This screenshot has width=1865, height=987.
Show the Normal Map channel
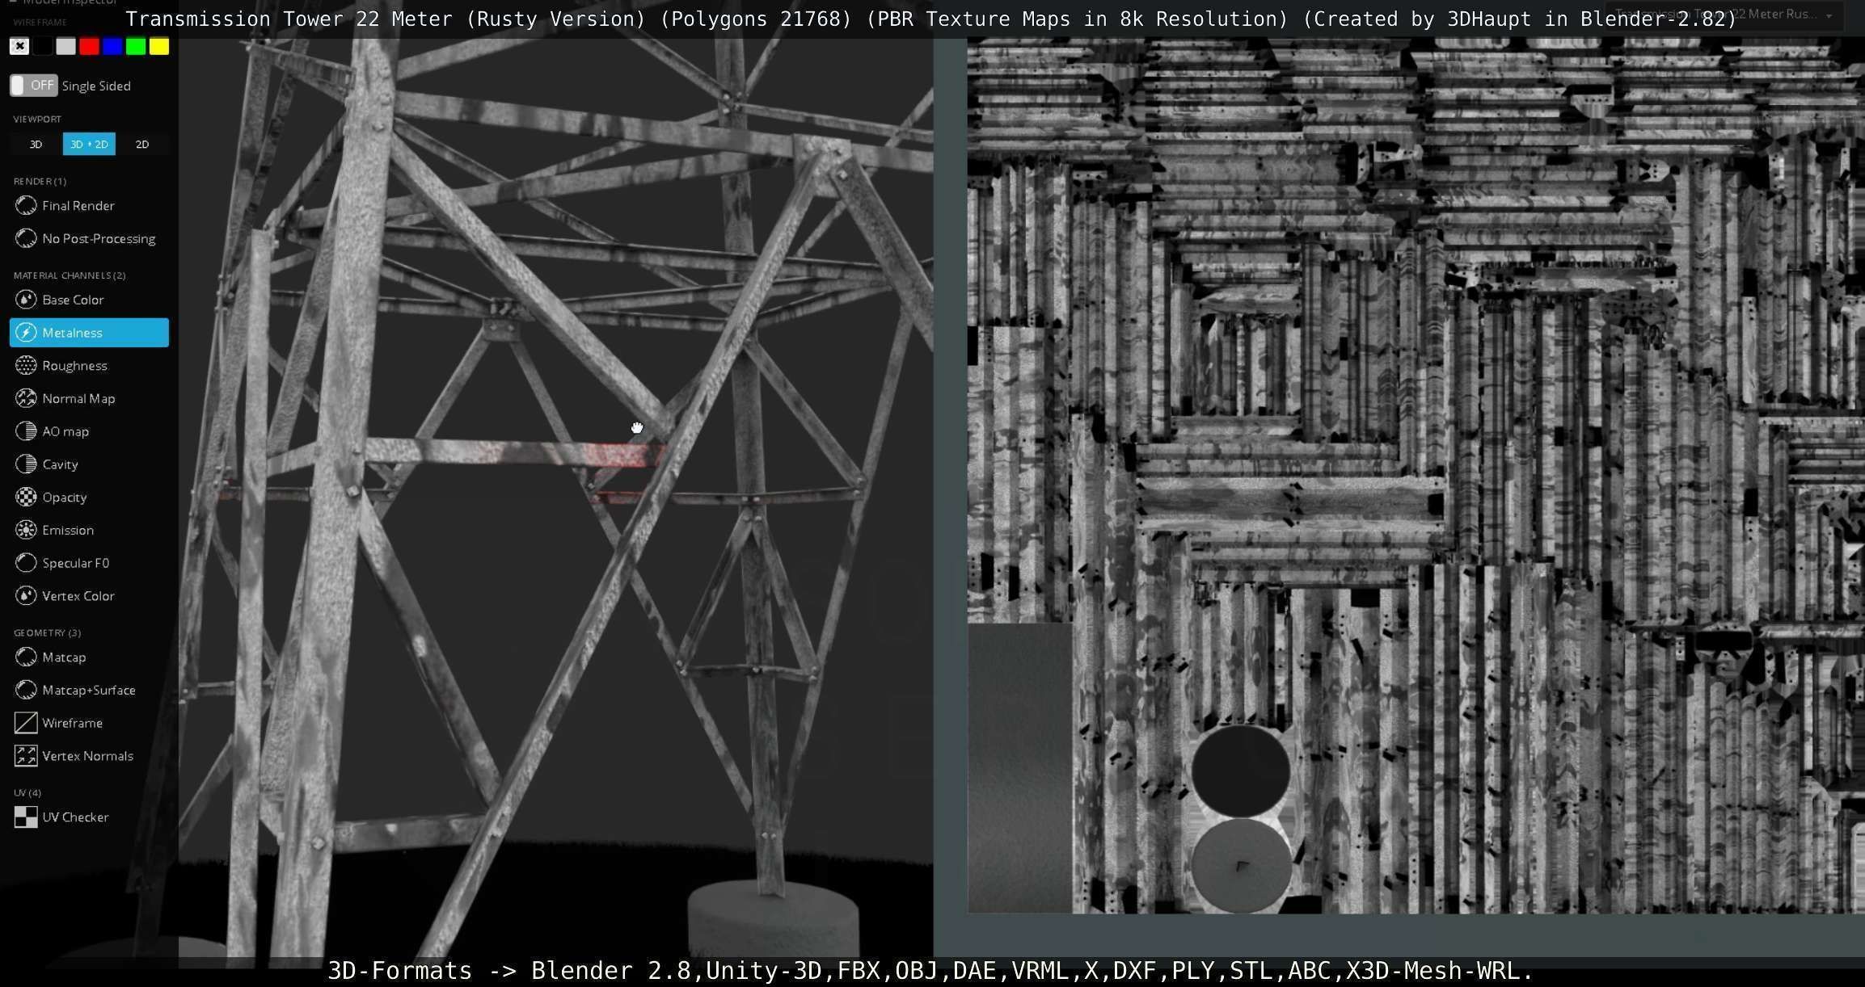tap(89, 398)
